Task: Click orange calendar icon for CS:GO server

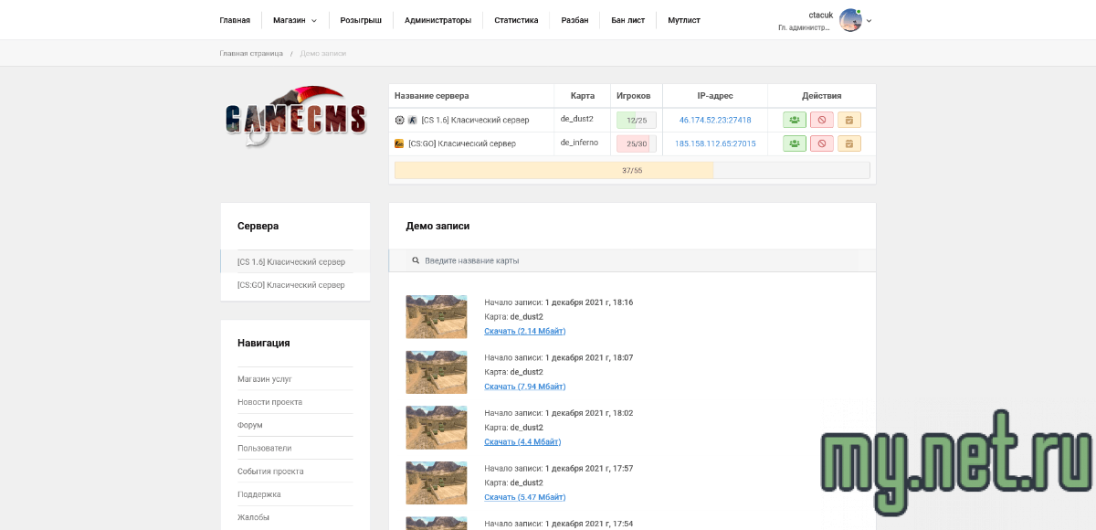Action: 849,143
